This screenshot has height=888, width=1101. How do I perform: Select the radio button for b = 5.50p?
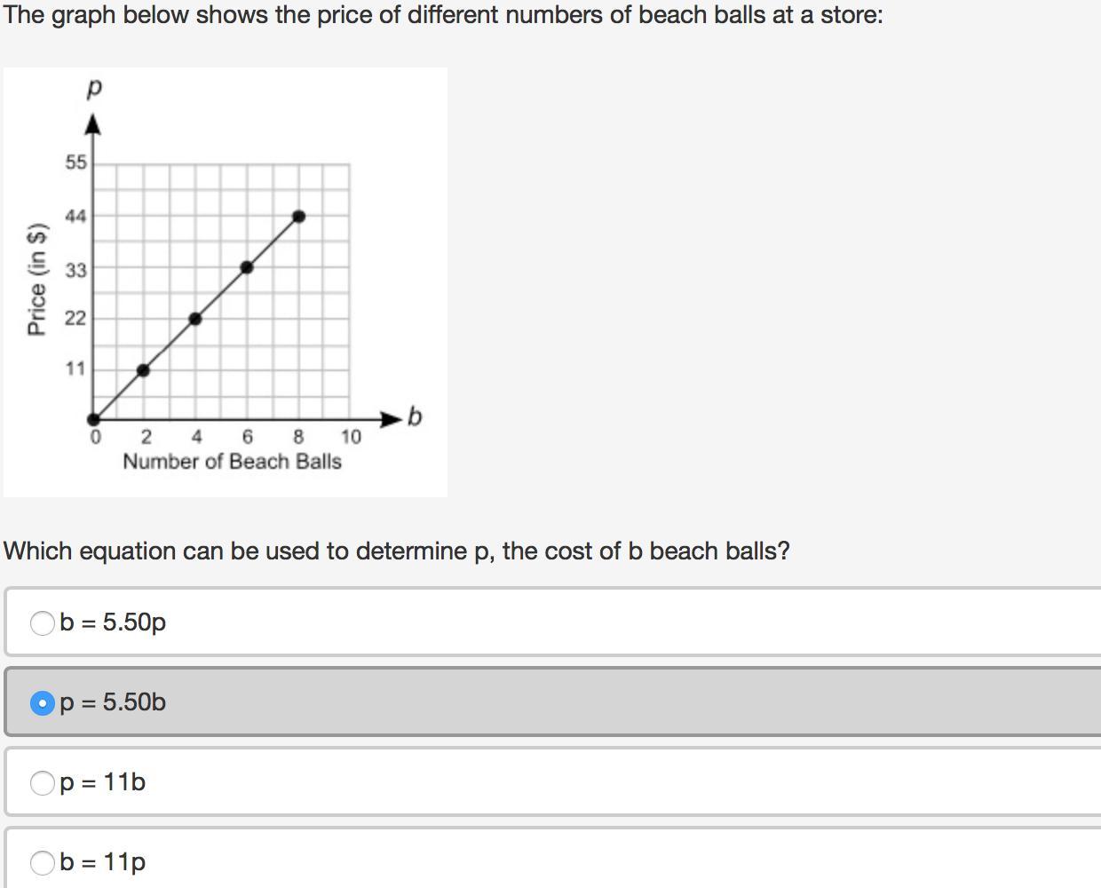[42, 623]
